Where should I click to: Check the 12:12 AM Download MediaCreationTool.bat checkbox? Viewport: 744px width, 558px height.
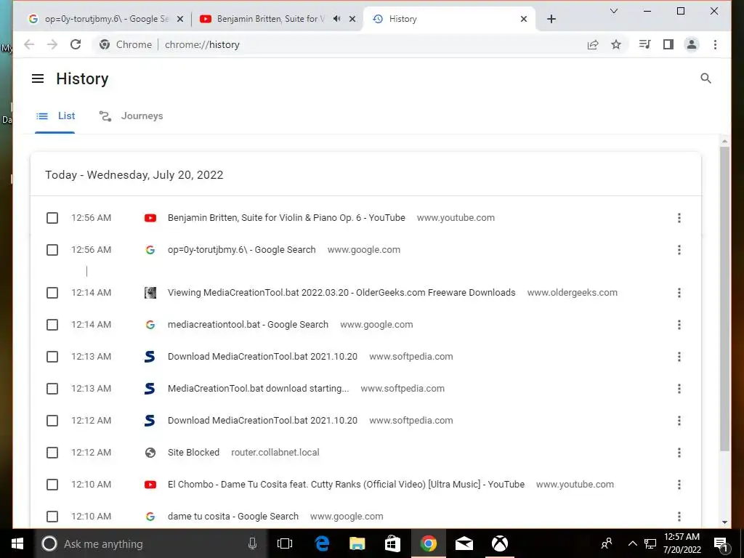click(x=52, y=421)
